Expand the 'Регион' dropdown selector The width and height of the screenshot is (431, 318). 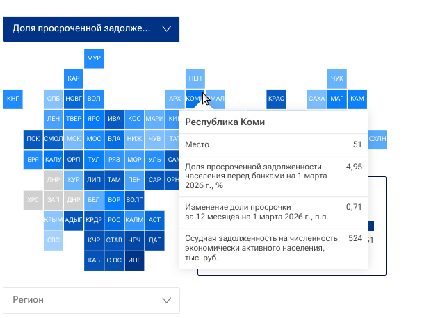point(91,300)
